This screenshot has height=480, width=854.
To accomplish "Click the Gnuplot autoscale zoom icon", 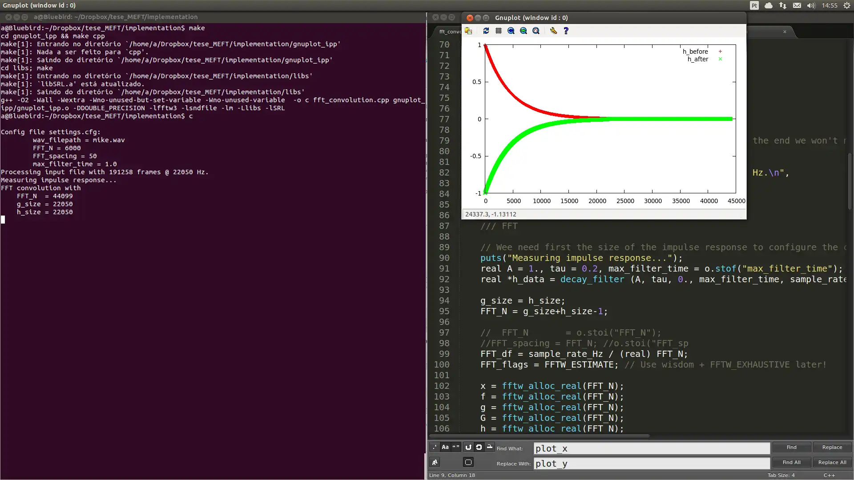I will [536, 31].
